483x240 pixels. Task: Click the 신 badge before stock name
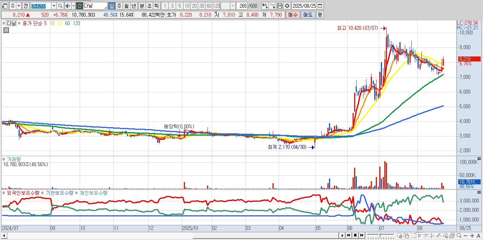(x=79, y=6)
